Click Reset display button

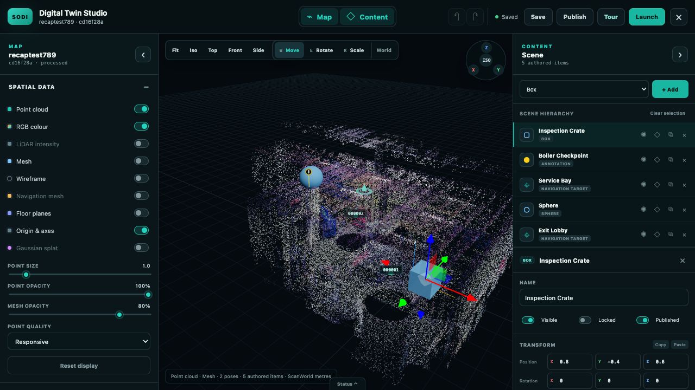click(x=79, y=366)
